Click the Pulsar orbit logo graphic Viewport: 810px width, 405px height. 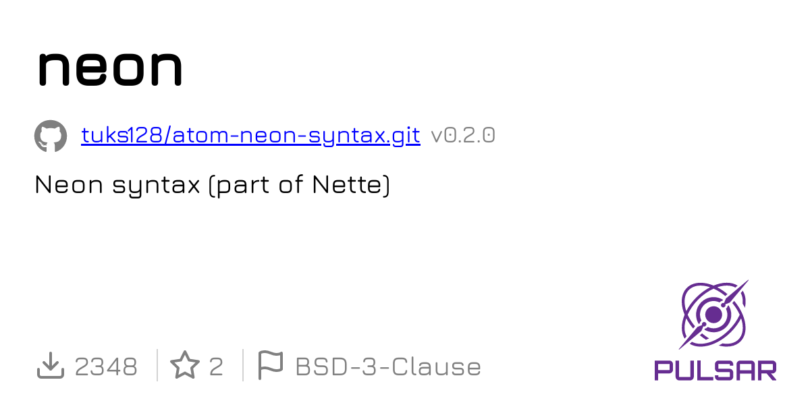click(713, 315)
